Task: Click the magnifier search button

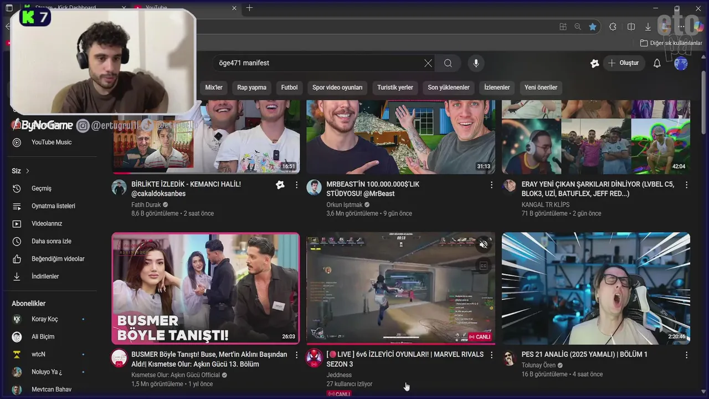Action: pos(448,63)
